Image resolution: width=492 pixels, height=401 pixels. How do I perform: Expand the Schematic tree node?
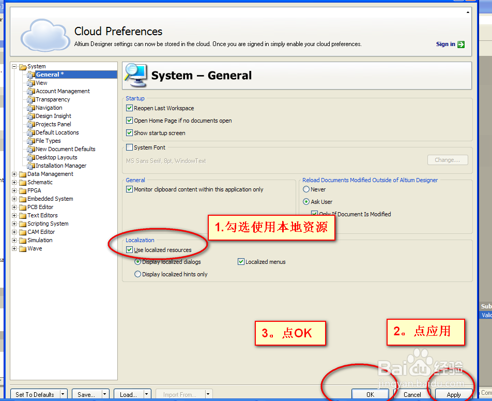click(x=14, y=182)
